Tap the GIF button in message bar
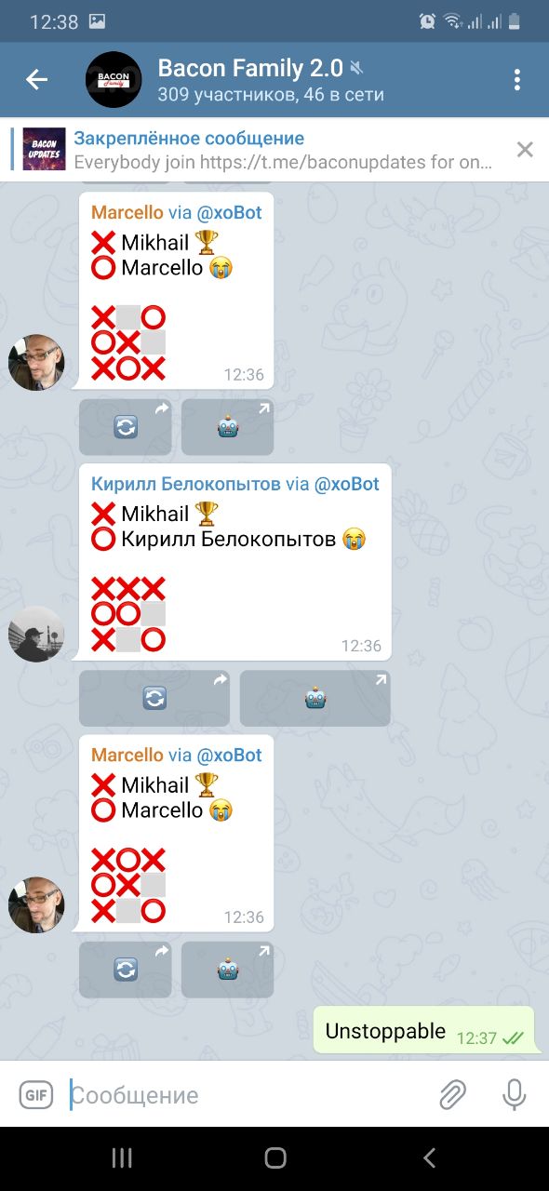Screen dimensions: 549x1191 click(x=36, y=1095)
